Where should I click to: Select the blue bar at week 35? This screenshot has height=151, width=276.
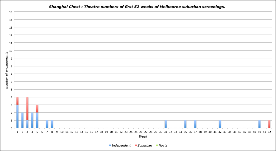(x=185, y=124)
